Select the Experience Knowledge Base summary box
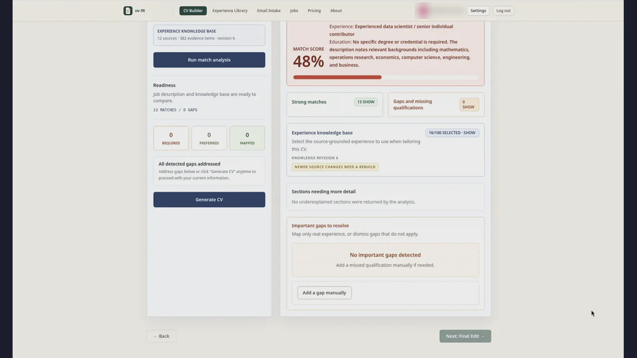637x358 pixels. (209, 35)
